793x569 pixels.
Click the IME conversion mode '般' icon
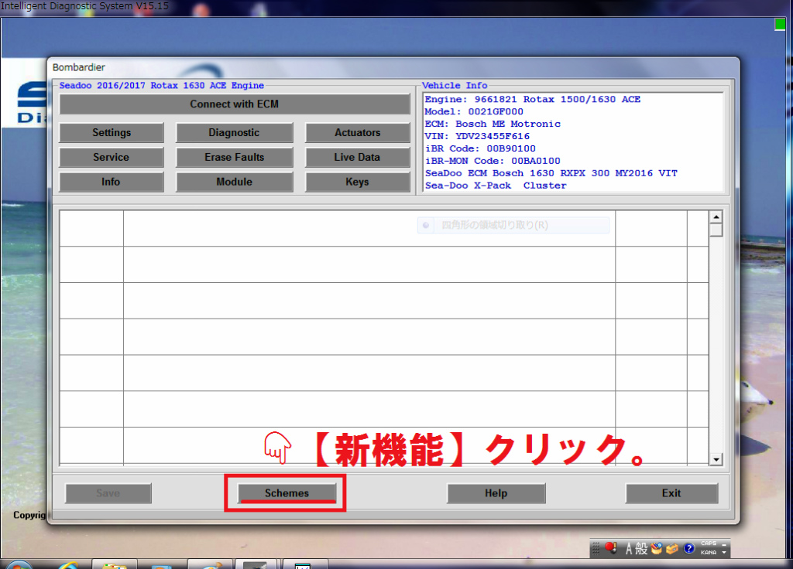pos(641,549)
